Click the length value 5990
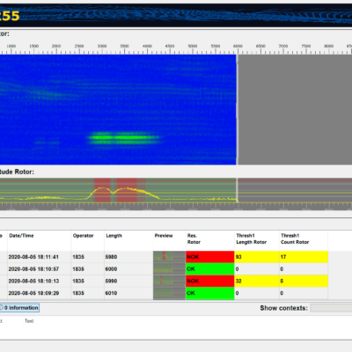The image size is (352, 352). 111,281
